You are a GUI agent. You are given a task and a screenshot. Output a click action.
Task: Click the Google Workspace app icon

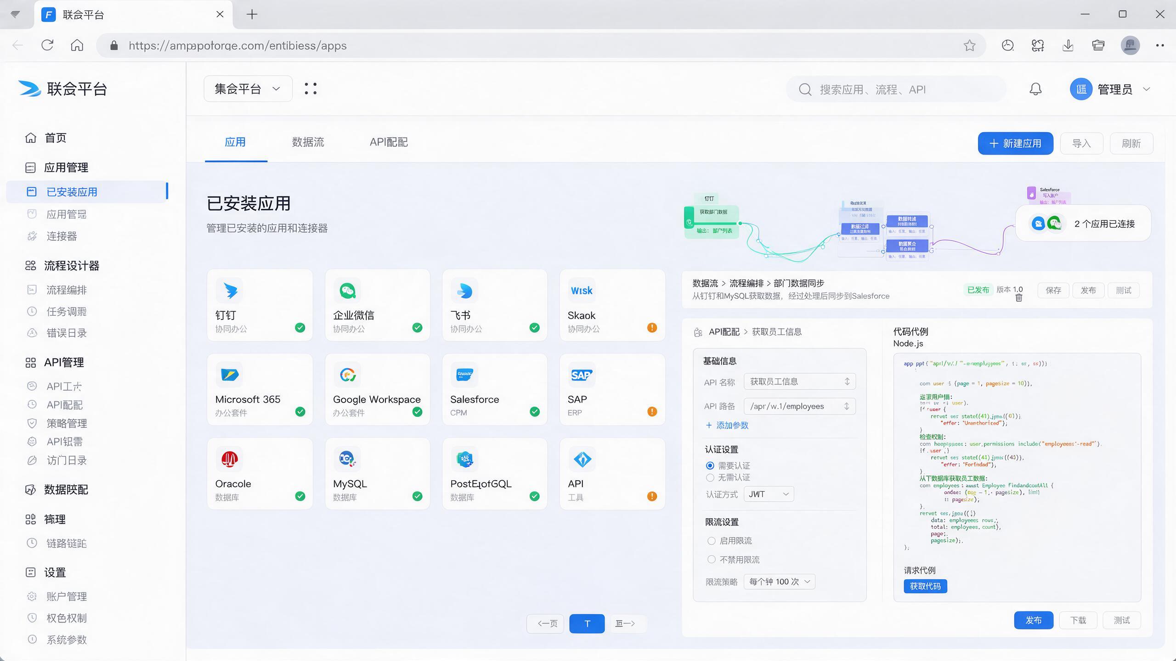[347, 375]
